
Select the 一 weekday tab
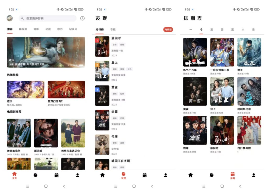click(191, 29)
